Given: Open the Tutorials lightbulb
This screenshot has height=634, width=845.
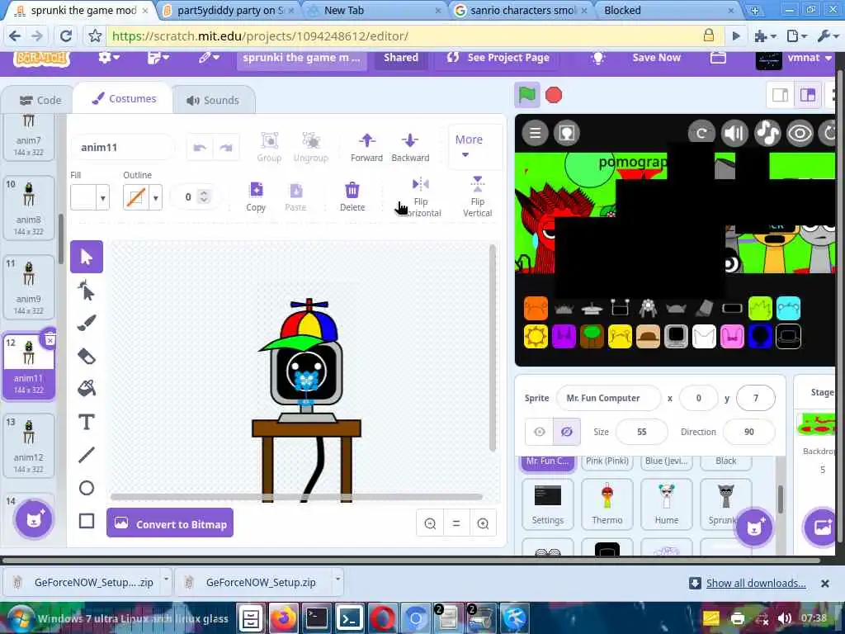Looking at the screenshot, I should [597, 58].
